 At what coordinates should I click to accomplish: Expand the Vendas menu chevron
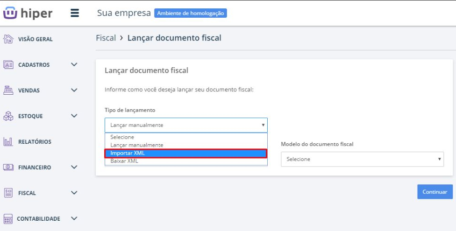coord(74,90)
